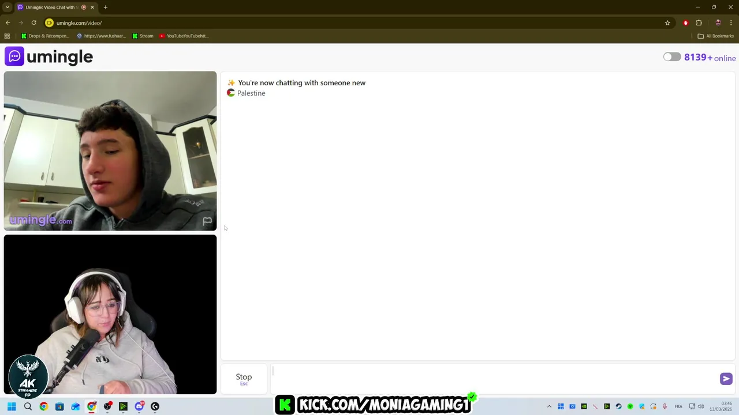
Task: Open the Windows Start menu
Action: (12, 406)
